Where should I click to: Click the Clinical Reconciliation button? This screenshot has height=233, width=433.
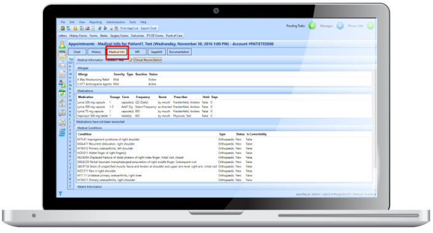tap(147, 60)
